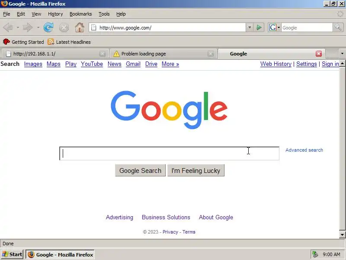The image size is (346, 260).
Task: Reload the current page
Action: (48, 28)
